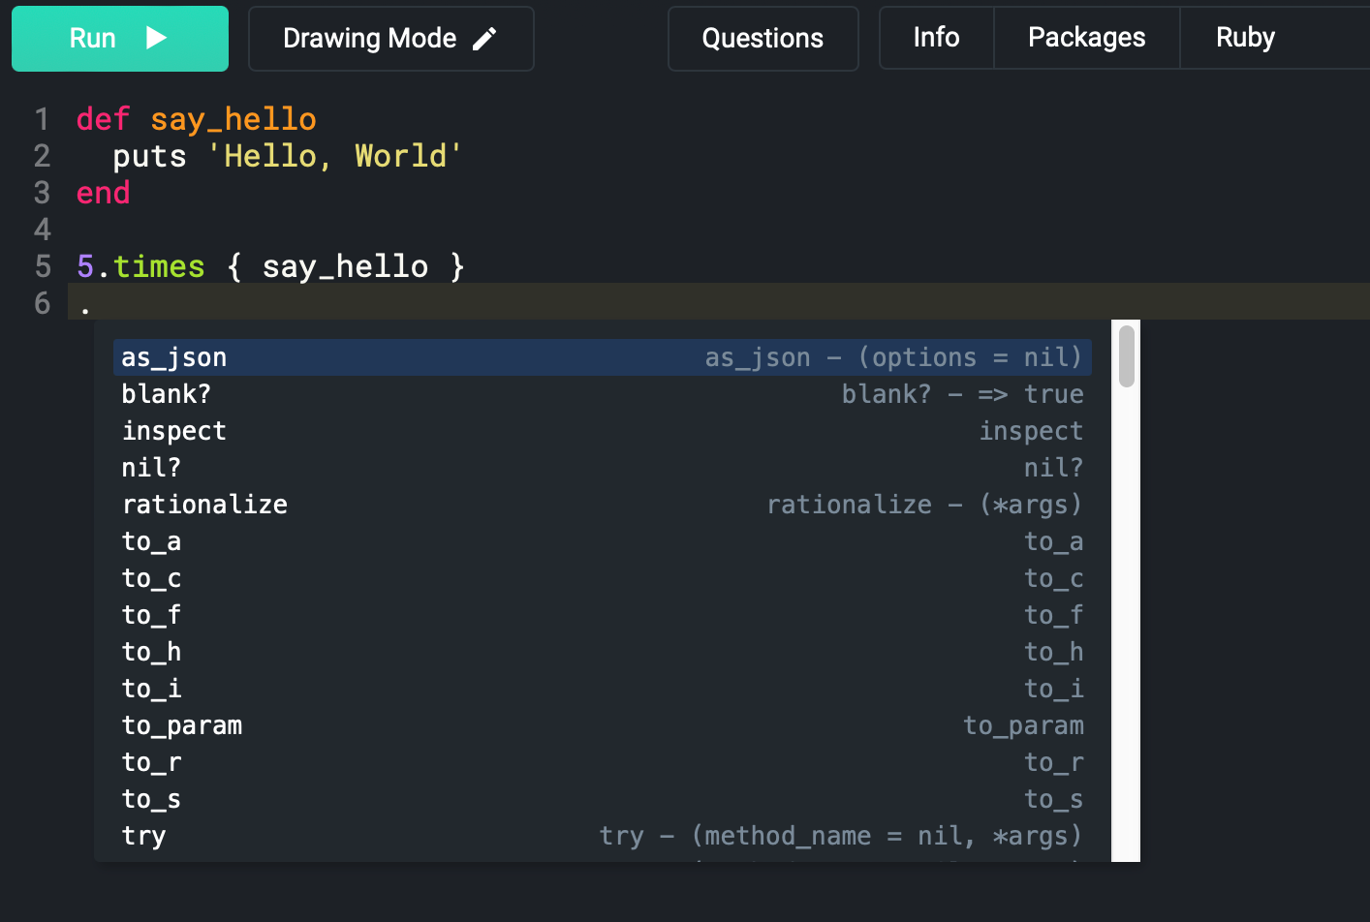Click the autocomplete list scrollbar thumb
The width and height of the screenshot is (1370, 922).
(x=1126, y=356)
